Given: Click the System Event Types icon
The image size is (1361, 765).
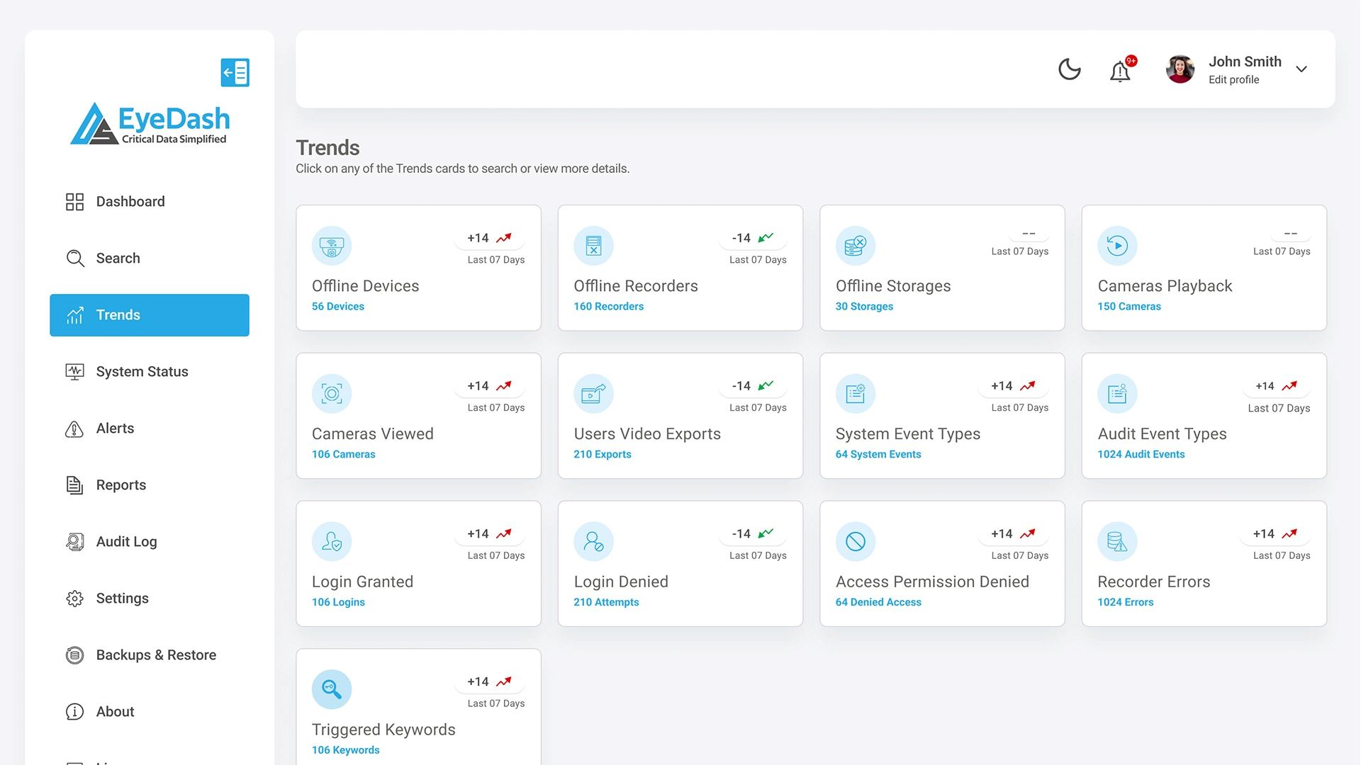Looking at the screenshot, I should tap(856, 394).
